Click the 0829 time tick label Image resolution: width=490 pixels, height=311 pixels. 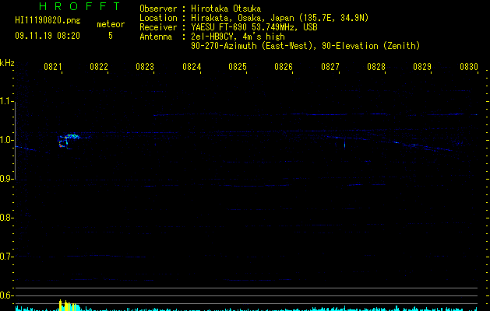click(x=422, y=66)
